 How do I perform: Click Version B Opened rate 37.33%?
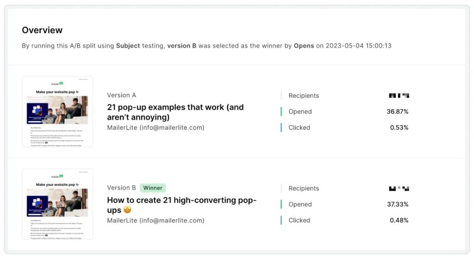tap(398, 204)
